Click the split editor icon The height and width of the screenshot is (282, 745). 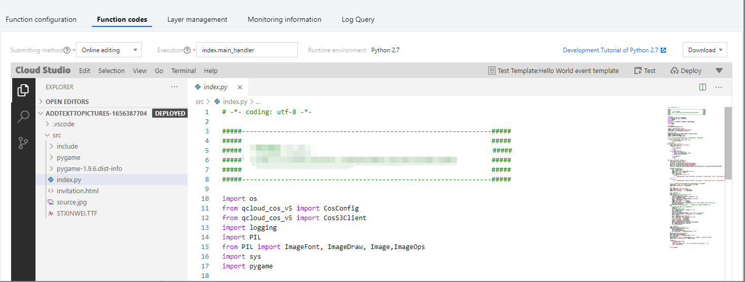pyautogui.click(x=702, y=87)
